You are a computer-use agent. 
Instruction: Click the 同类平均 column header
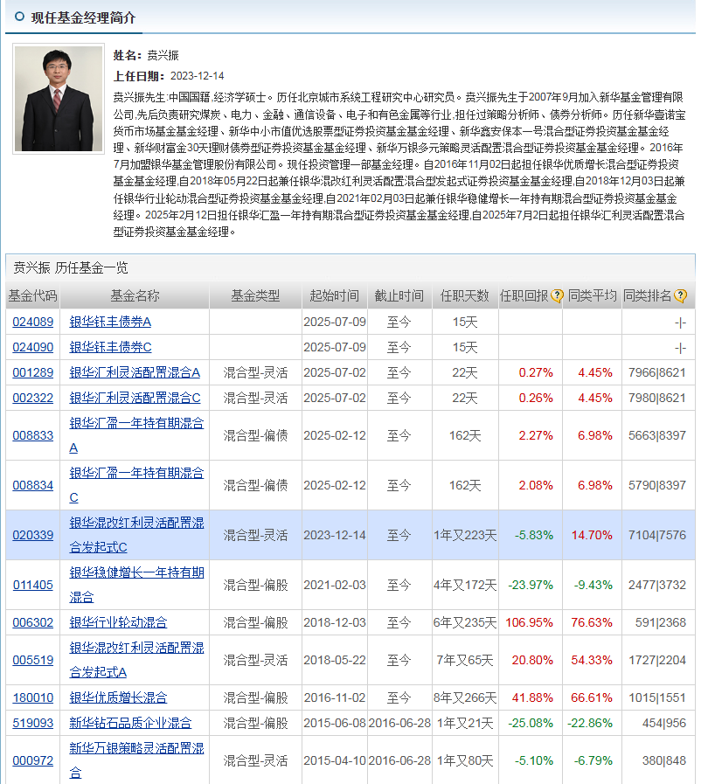coord(592,296)
